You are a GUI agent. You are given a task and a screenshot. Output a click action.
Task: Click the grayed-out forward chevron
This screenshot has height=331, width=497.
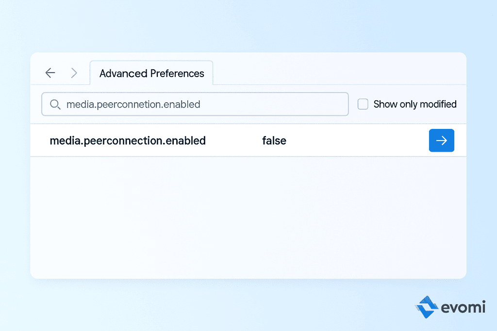[x=74, y=73]
